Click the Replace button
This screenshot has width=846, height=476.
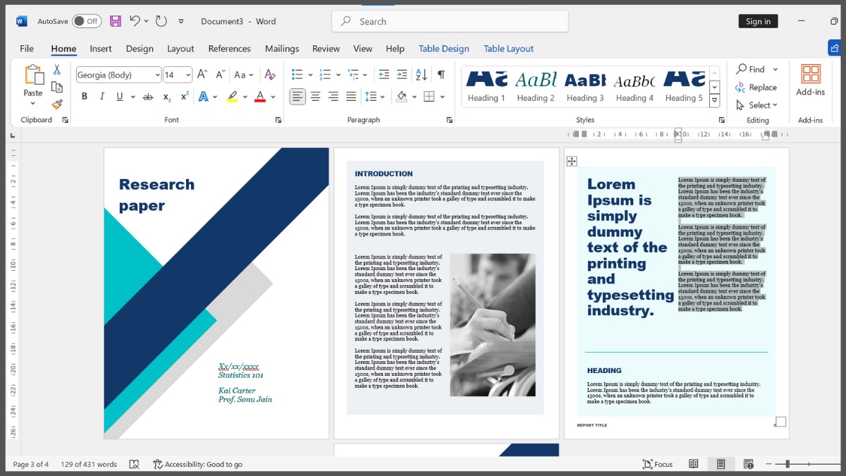[x=756, y=87]
